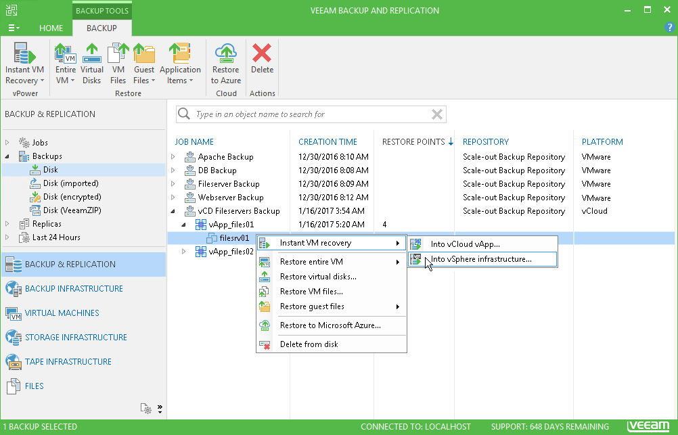
Task: Open the main hamburger menu
Action: tap(14, 28)
